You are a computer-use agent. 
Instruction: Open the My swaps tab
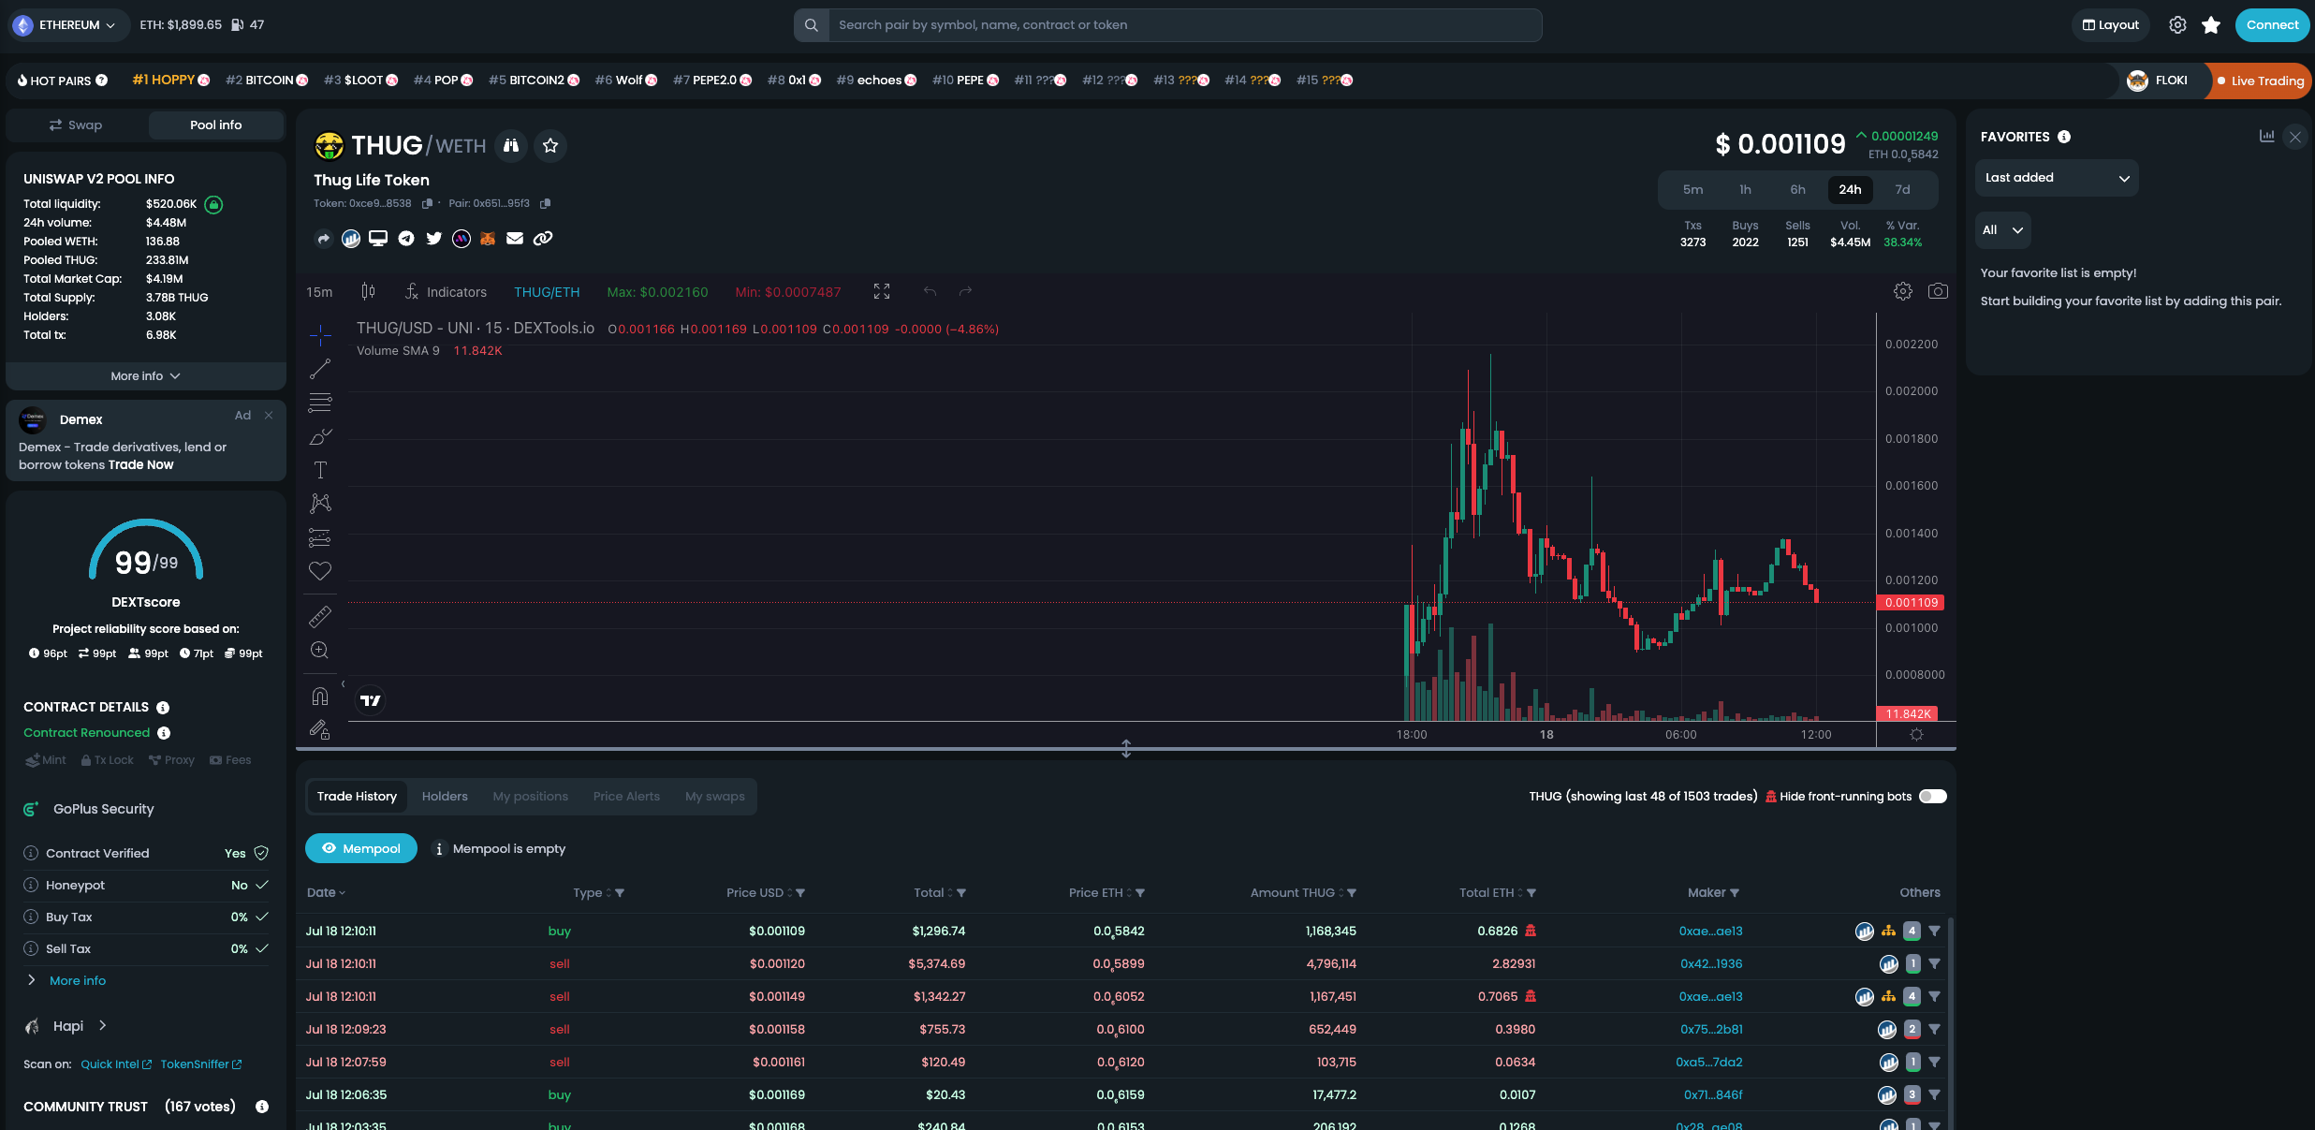[x=715, y=797]
